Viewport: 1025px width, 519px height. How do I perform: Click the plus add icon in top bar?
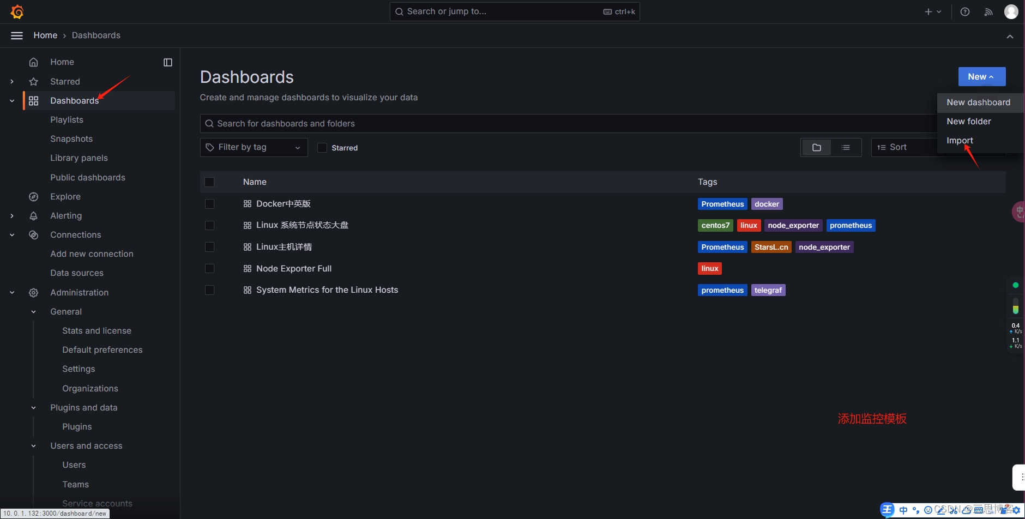tap(928, 11)
